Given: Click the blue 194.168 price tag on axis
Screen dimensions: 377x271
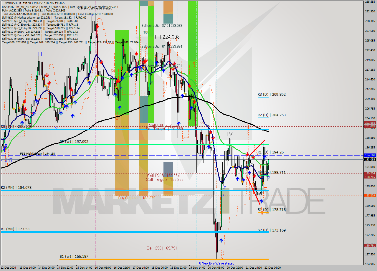Looking at the screenshot, I should point(370,155).
